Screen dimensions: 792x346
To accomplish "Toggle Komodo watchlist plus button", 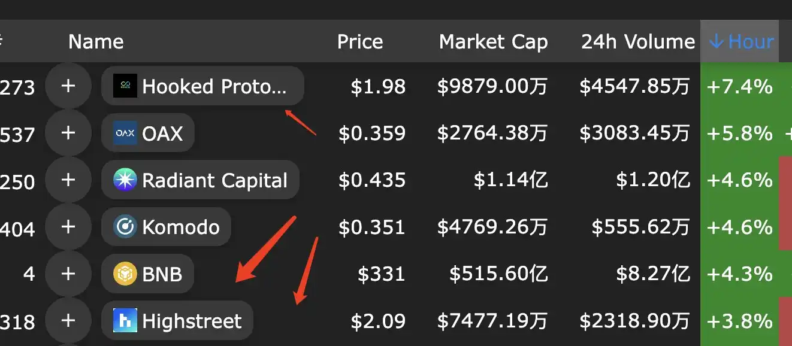I will coord(68,227).
